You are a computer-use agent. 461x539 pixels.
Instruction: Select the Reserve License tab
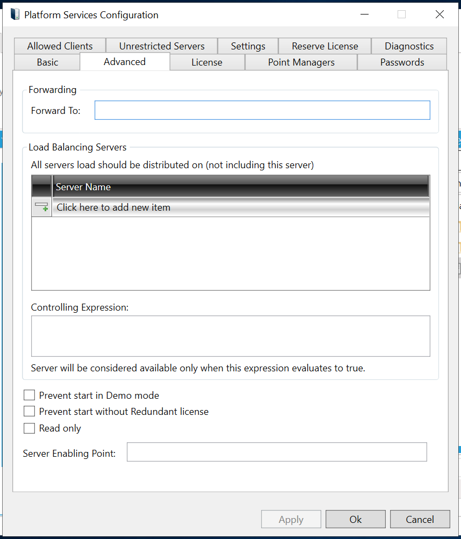325,46
